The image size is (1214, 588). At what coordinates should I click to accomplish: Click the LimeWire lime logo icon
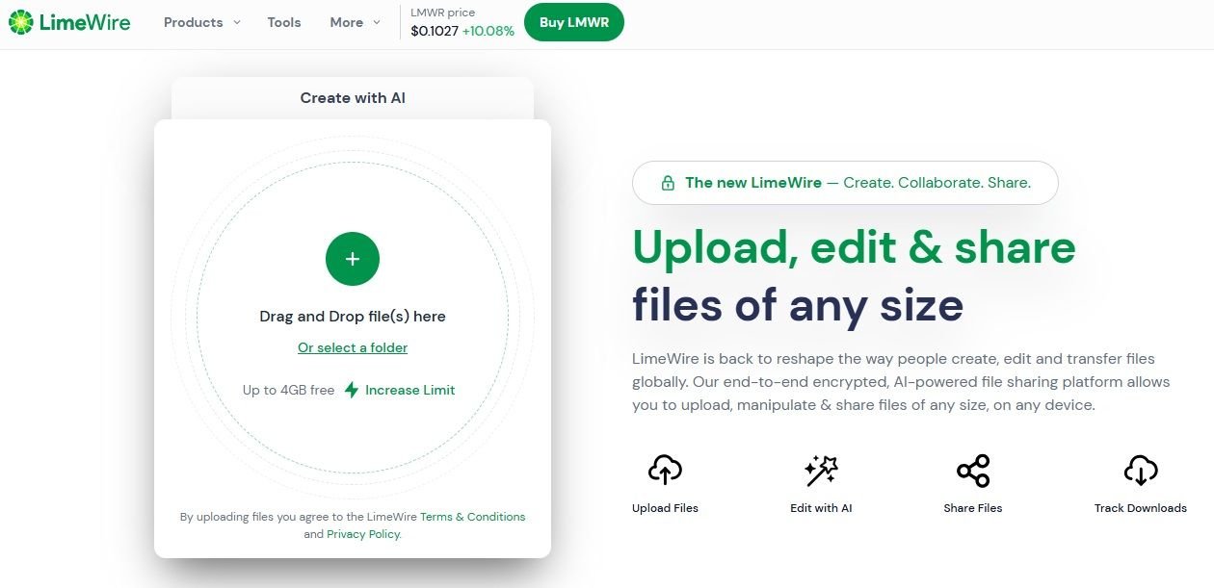tap(20, 22)
